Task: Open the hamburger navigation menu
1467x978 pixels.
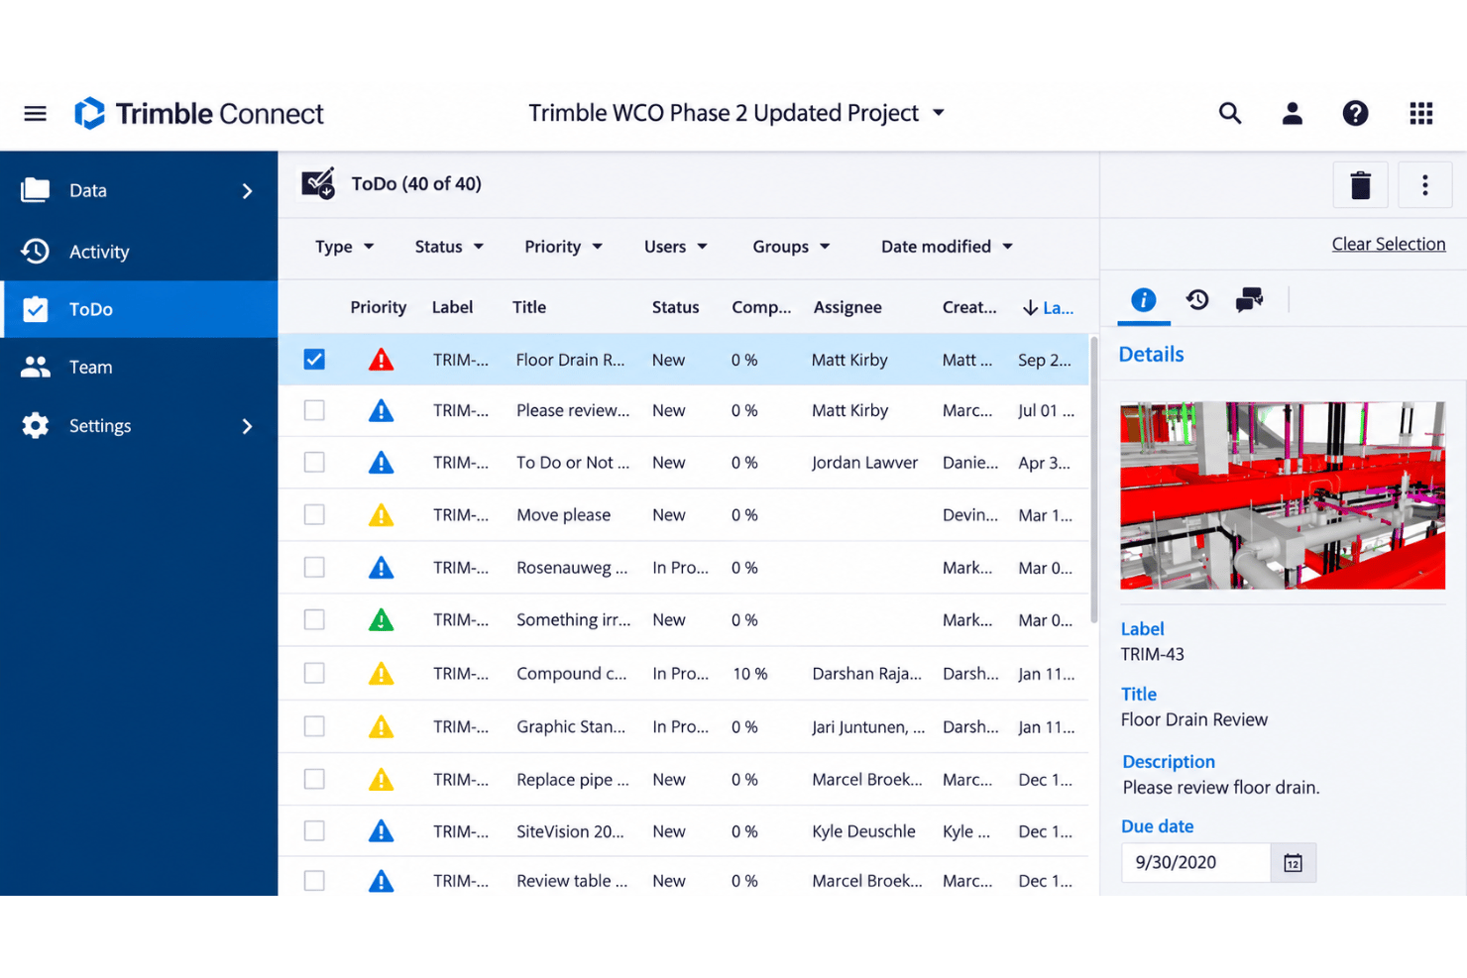Action: tap(36, 114)
